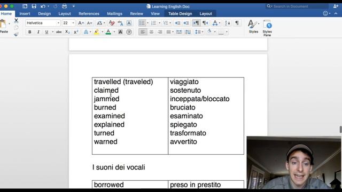Image resolution: width=342 pixels, height=192 pixels.
Task: Open the numbered list dropdown arrow
Action: pyautogui.click(x=159, y=23)
